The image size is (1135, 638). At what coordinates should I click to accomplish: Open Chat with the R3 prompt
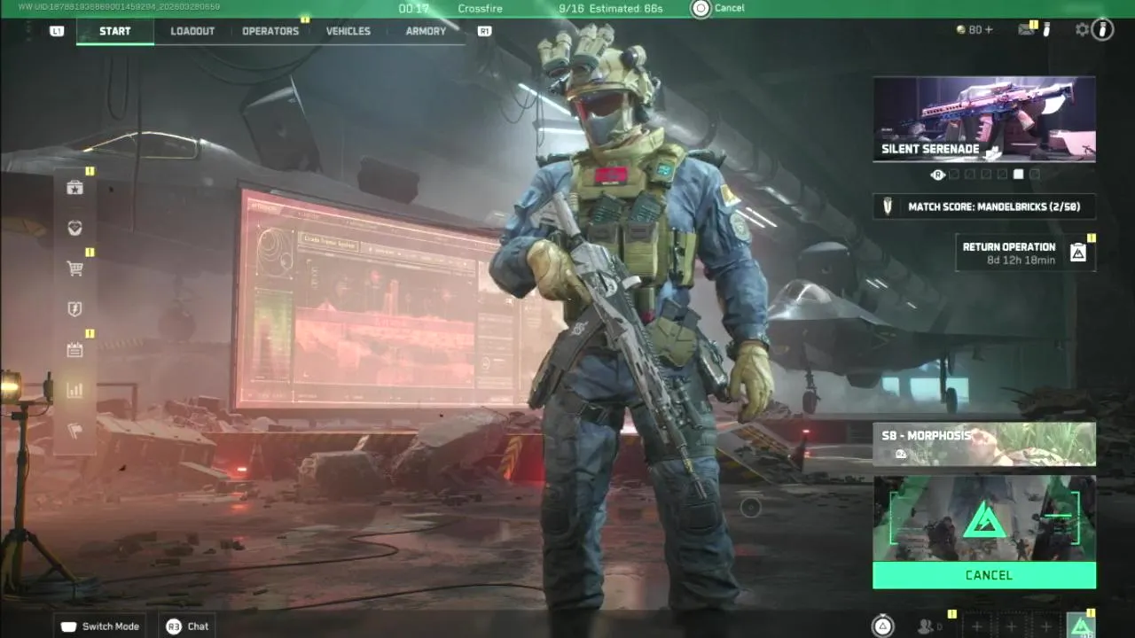coord(188,626)
